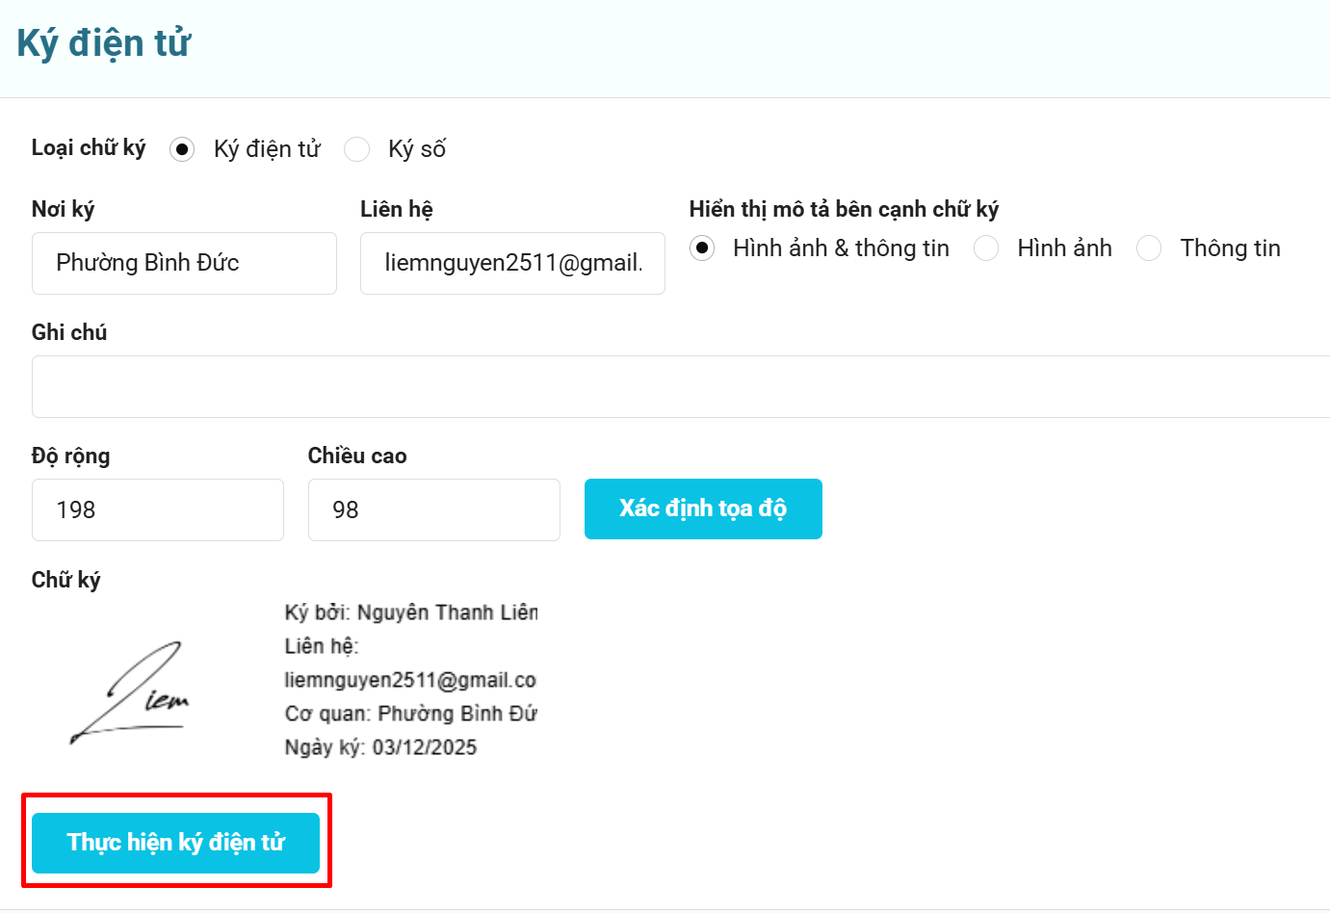Click the 'Ngày ký: 03/12/2025' line
1330x913 pixels.
[380, 747]
